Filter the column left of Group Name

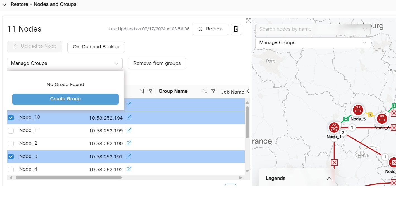(x=151, y=91)
